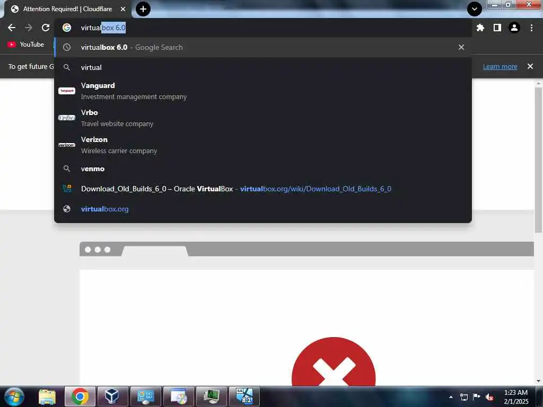Viewport: 543px width, 407px height.
Task: Click the Vrbo logo icon
Action: (x=67, y=118)
